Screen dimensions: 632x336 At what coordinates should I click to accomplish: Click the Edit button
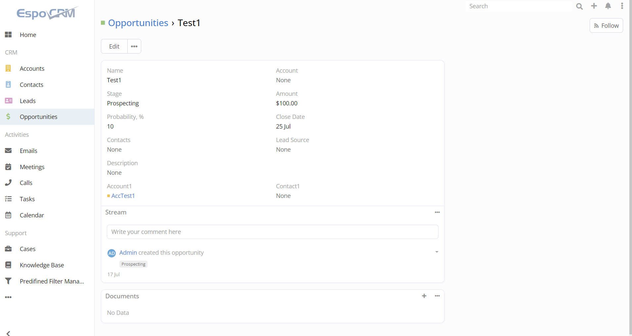tap(114, 47)
